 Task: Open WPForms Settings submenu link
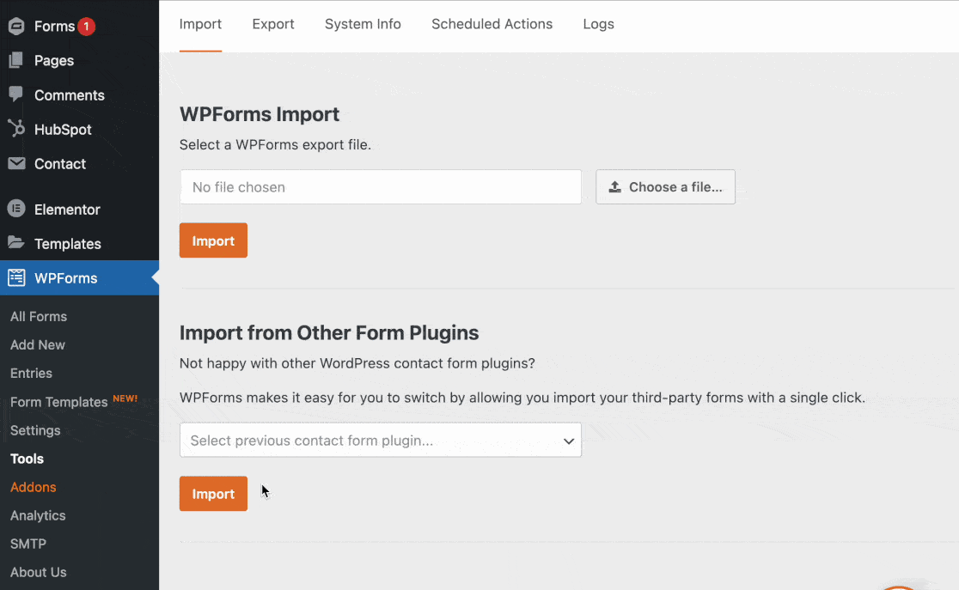tap(35, 429)
